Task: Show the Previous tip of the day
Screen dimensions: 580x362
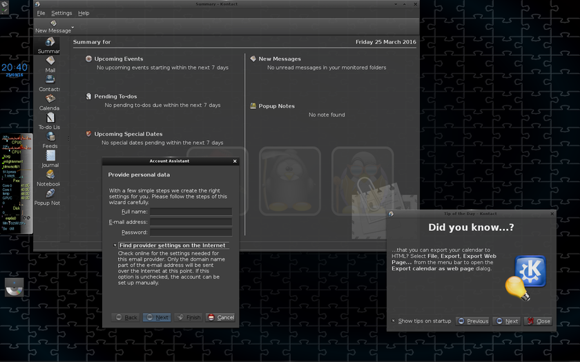Action: 473,321
